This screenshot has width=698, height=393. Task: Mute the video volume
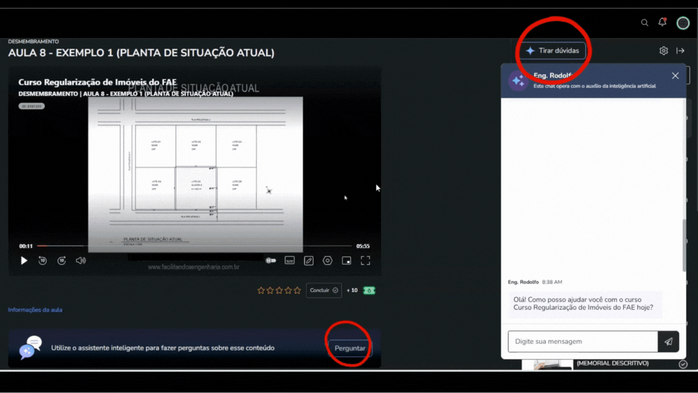point(81,261)
